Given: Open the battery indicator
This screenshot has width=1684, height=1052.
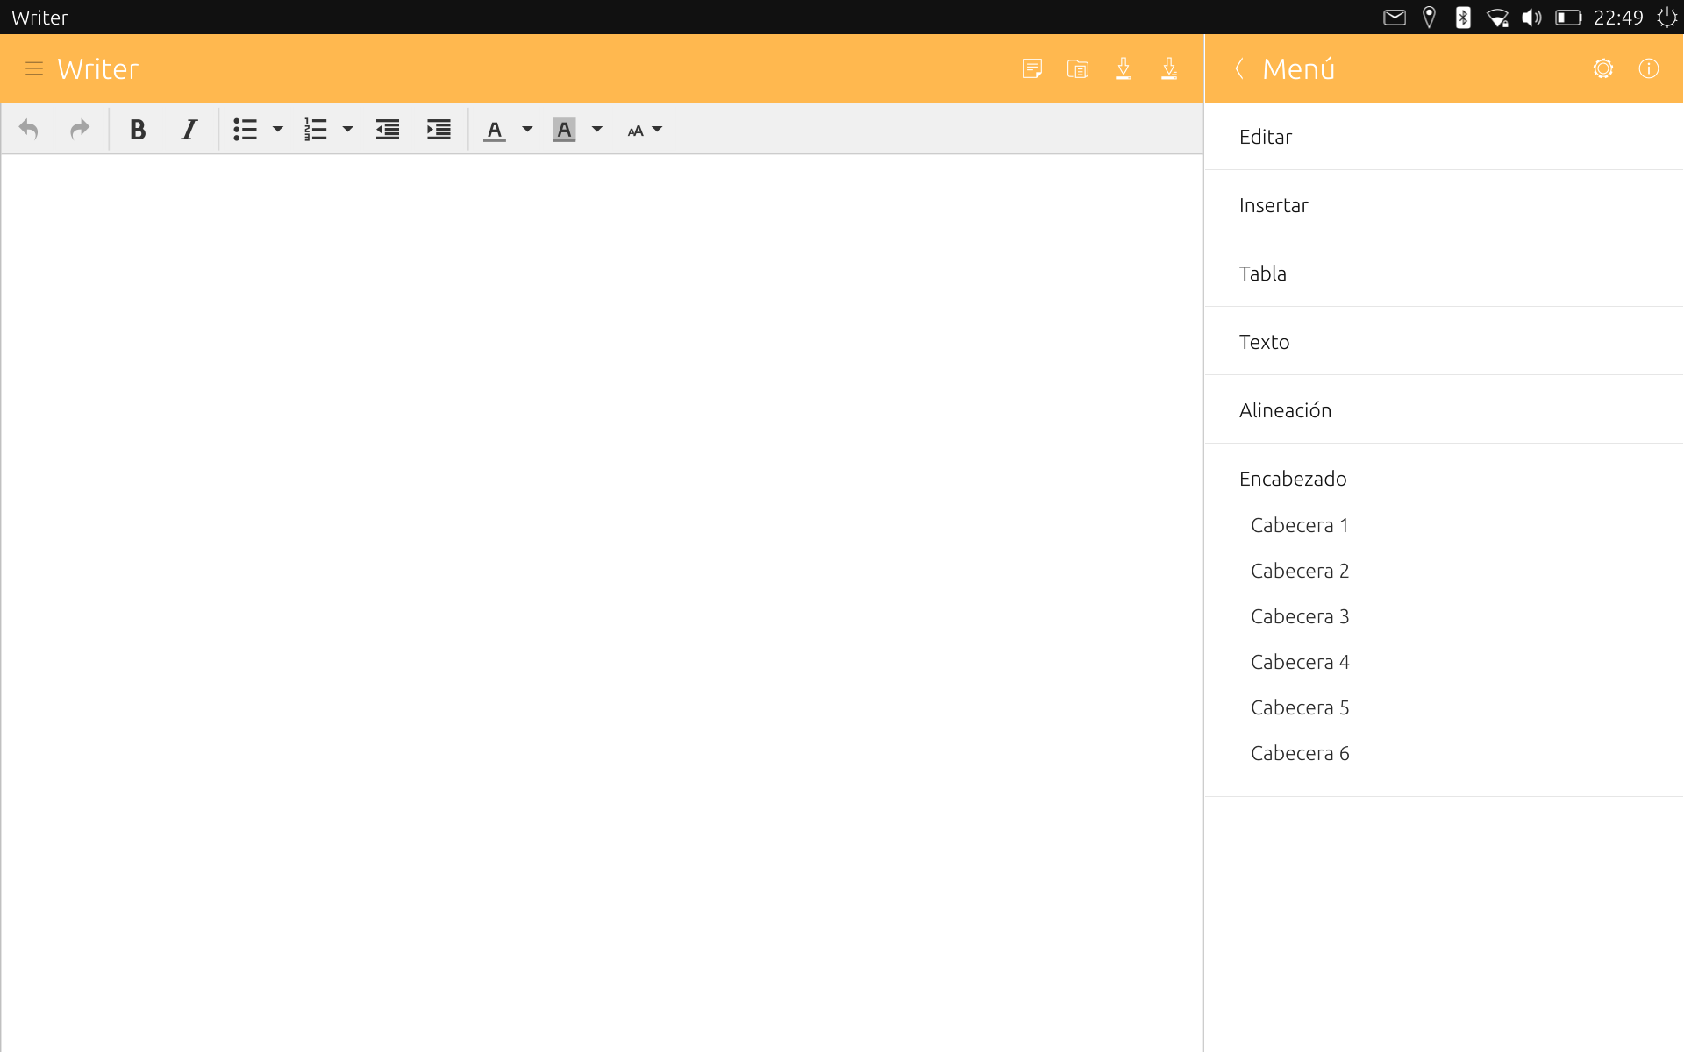Looking at the screenshot, I should point(1568,18).
